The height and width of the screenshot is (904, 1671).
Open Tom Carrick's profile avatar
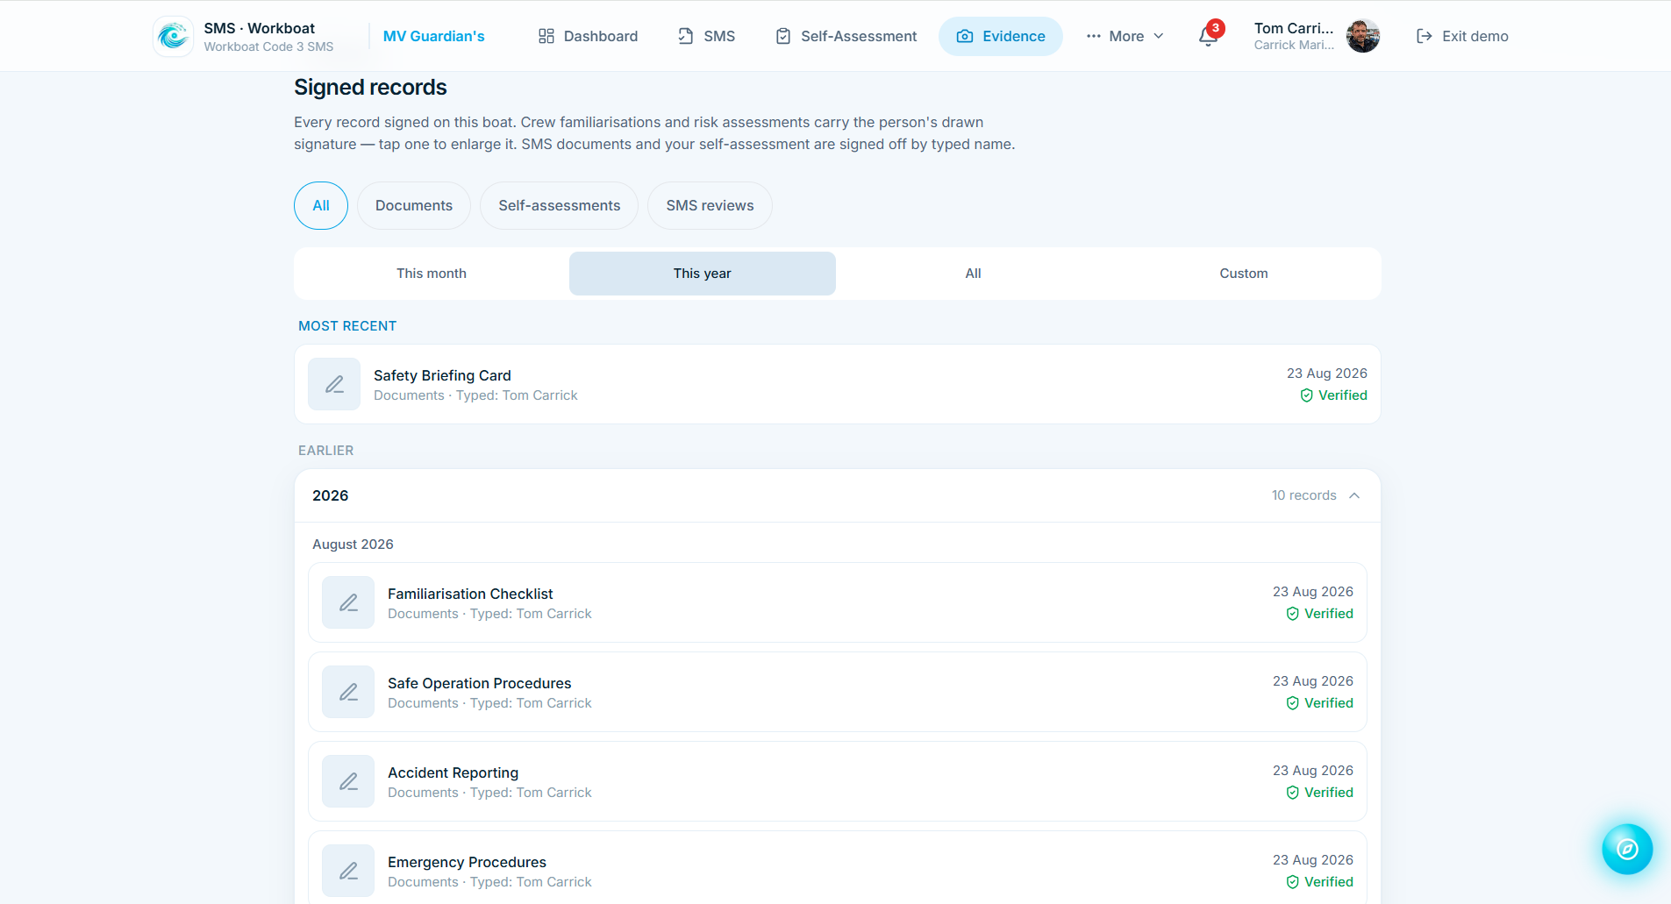pyautogui.click(x=1362, y=36)
